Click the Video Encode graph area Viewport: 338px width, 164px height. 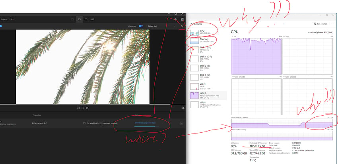tap(256, 97)
